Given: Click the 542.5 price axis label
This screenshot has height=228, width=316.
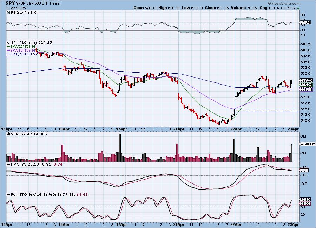Looking at the screenshot, I should click(305, 44).
